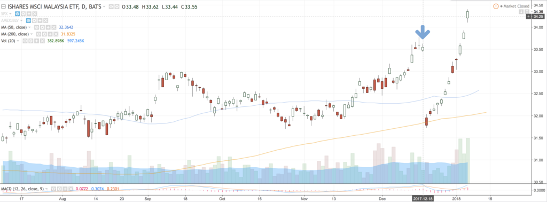Image resolution: width=547 pixels, height=202 pixels.
Task: Click the orange exclamation warning icon
Action: pos(496,6)
